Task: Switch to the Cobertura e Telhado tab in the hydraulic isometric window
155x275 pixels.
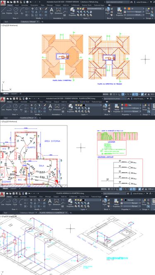Action: point(28,213)
